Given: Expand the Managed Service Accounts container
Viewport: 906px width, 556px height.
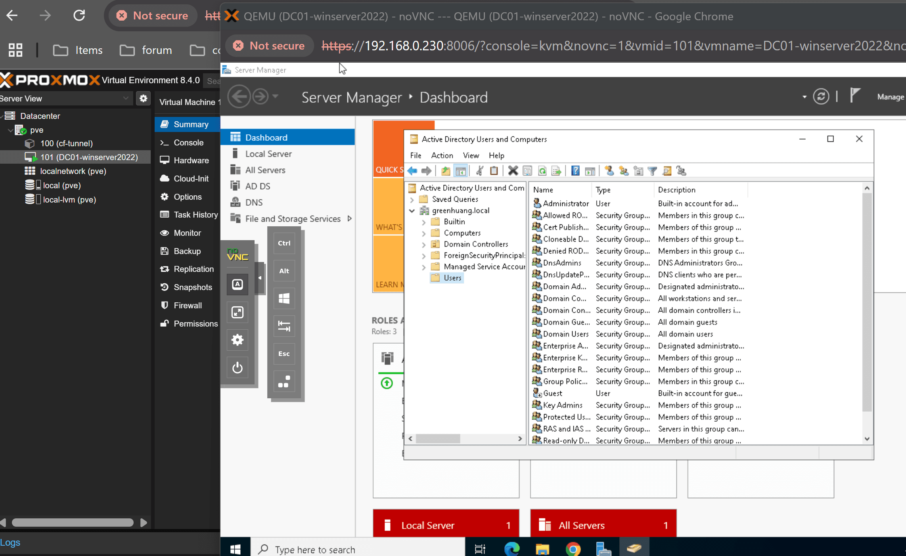Looking at the screenshot, I should pyautogui.click(x=423, y=267).
